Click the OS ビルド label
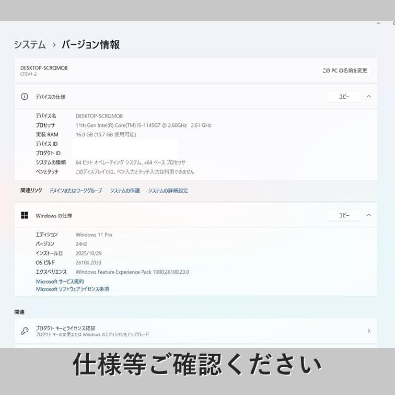This screenshot has width=395, height=395. click(45, 262)
